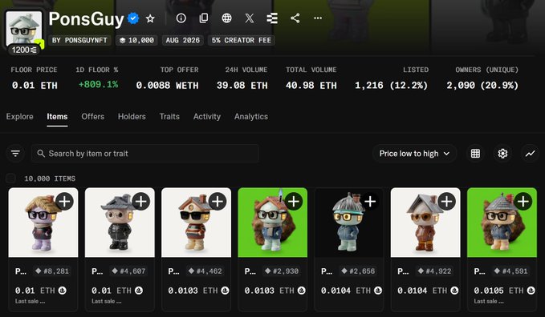Open green-background thumbnail of item #4,591
This screenshot has width=545, height=317.
(502, 223)
